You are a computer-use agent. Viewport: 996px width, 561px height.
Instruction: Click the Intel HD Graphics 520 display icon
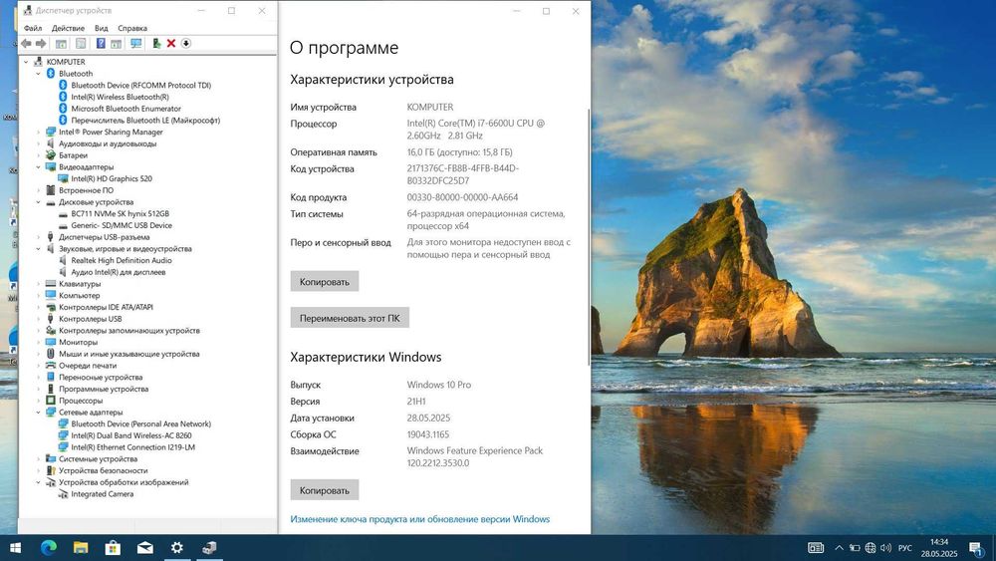[x=63, y=178]
